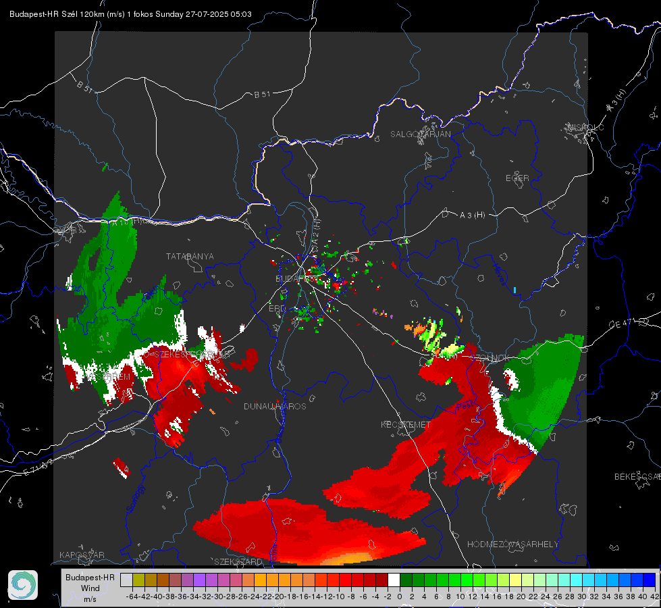Click the '-2' legend value

[x=388, y=597]
